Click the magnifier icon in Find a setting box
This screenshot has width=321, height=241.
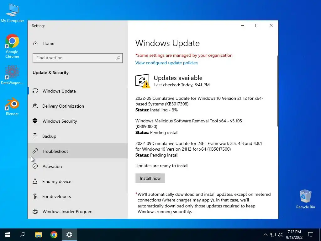(118, 58)
